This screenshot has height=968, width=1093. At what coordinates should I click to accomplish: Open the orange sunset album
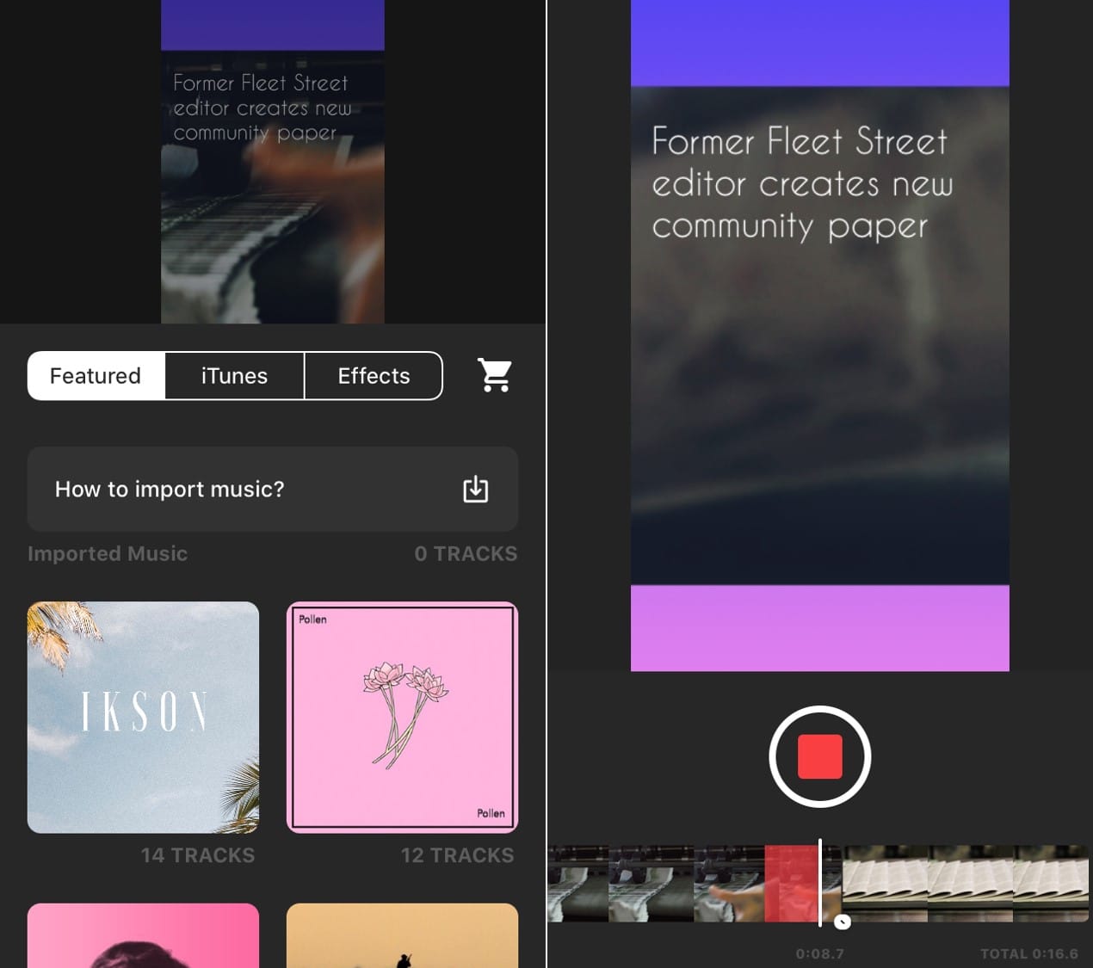pyautogui.click(x=402, y=935)
